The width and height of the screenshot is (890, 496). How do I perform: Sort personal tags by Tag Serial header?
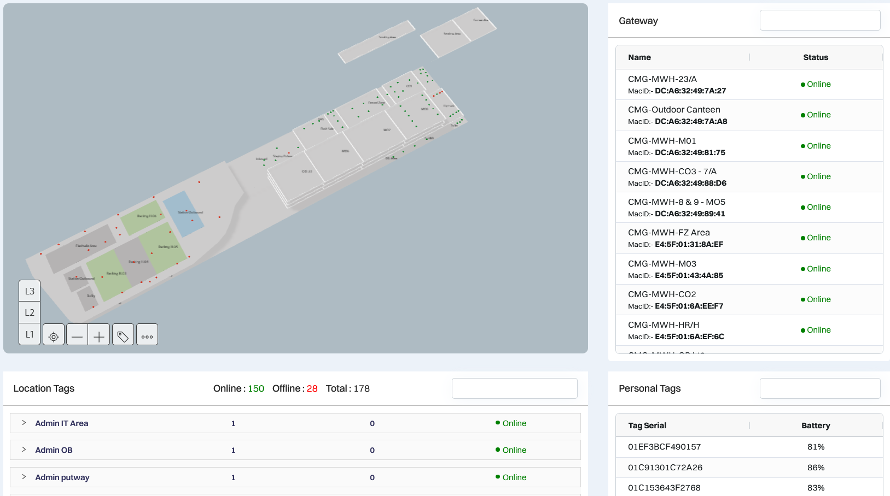(647, 426)
